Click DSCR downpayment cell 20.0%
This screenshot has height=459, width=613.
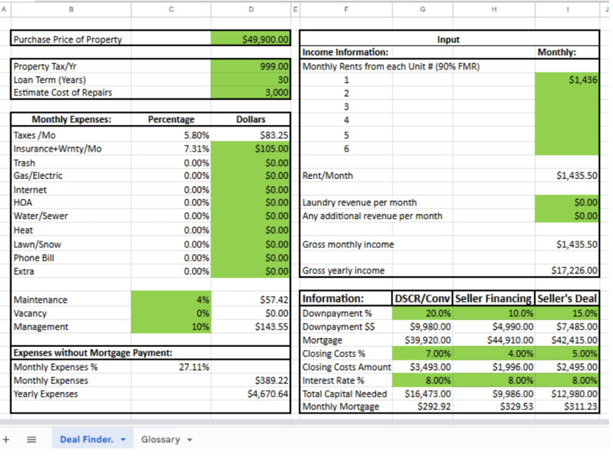click(x=422, y=313)
